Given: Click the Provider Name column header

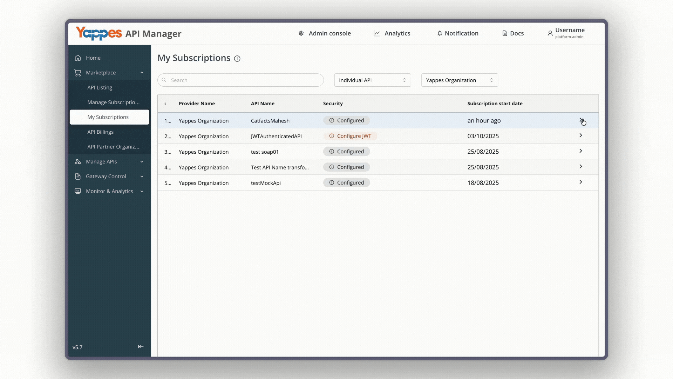Looking at the screenshot, I should (197, 104).
